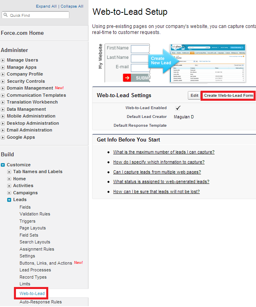The width and height of the screenshot is (256, 307).
Task: Open Buttons, Links, and Actions
Action: pyautogui.click(x=46, y=263)
